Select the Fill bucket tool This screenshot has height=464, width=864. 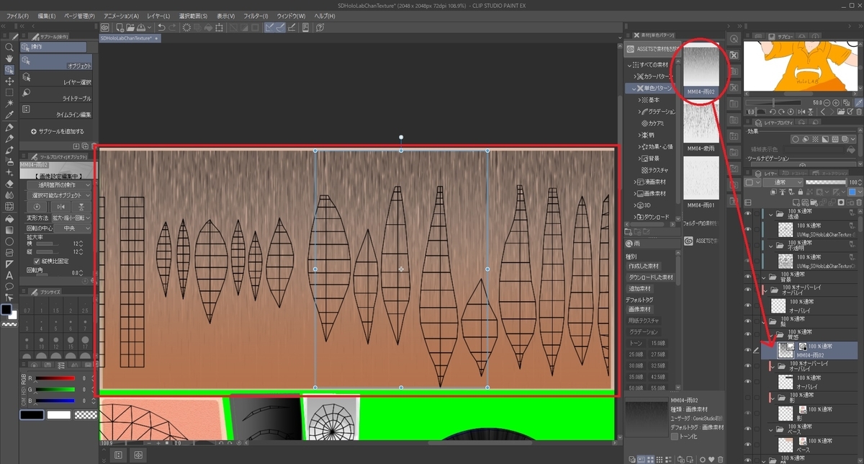[x=9, y=218]
